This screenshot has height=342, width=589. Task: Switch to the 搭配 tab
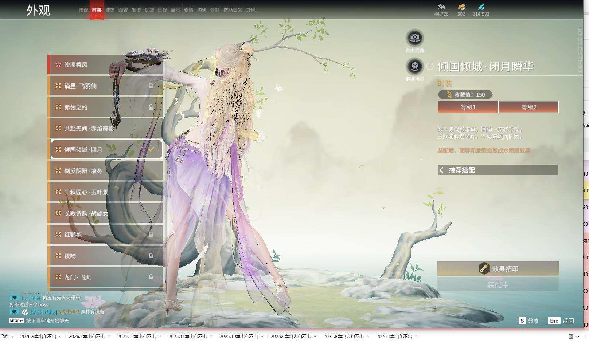84,10
